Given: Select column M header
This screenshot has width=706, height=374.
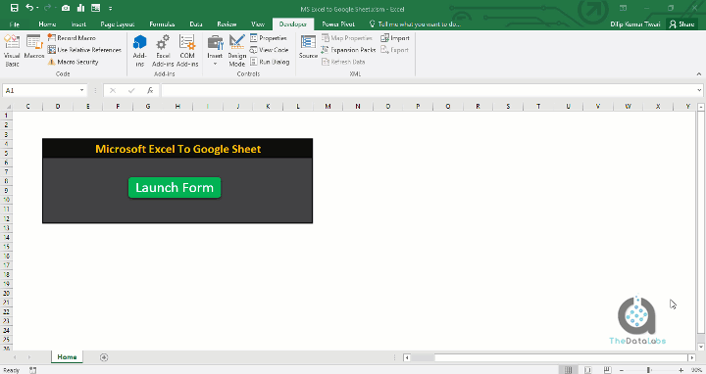Looking at the screenshot, I should tap(328, 107).
